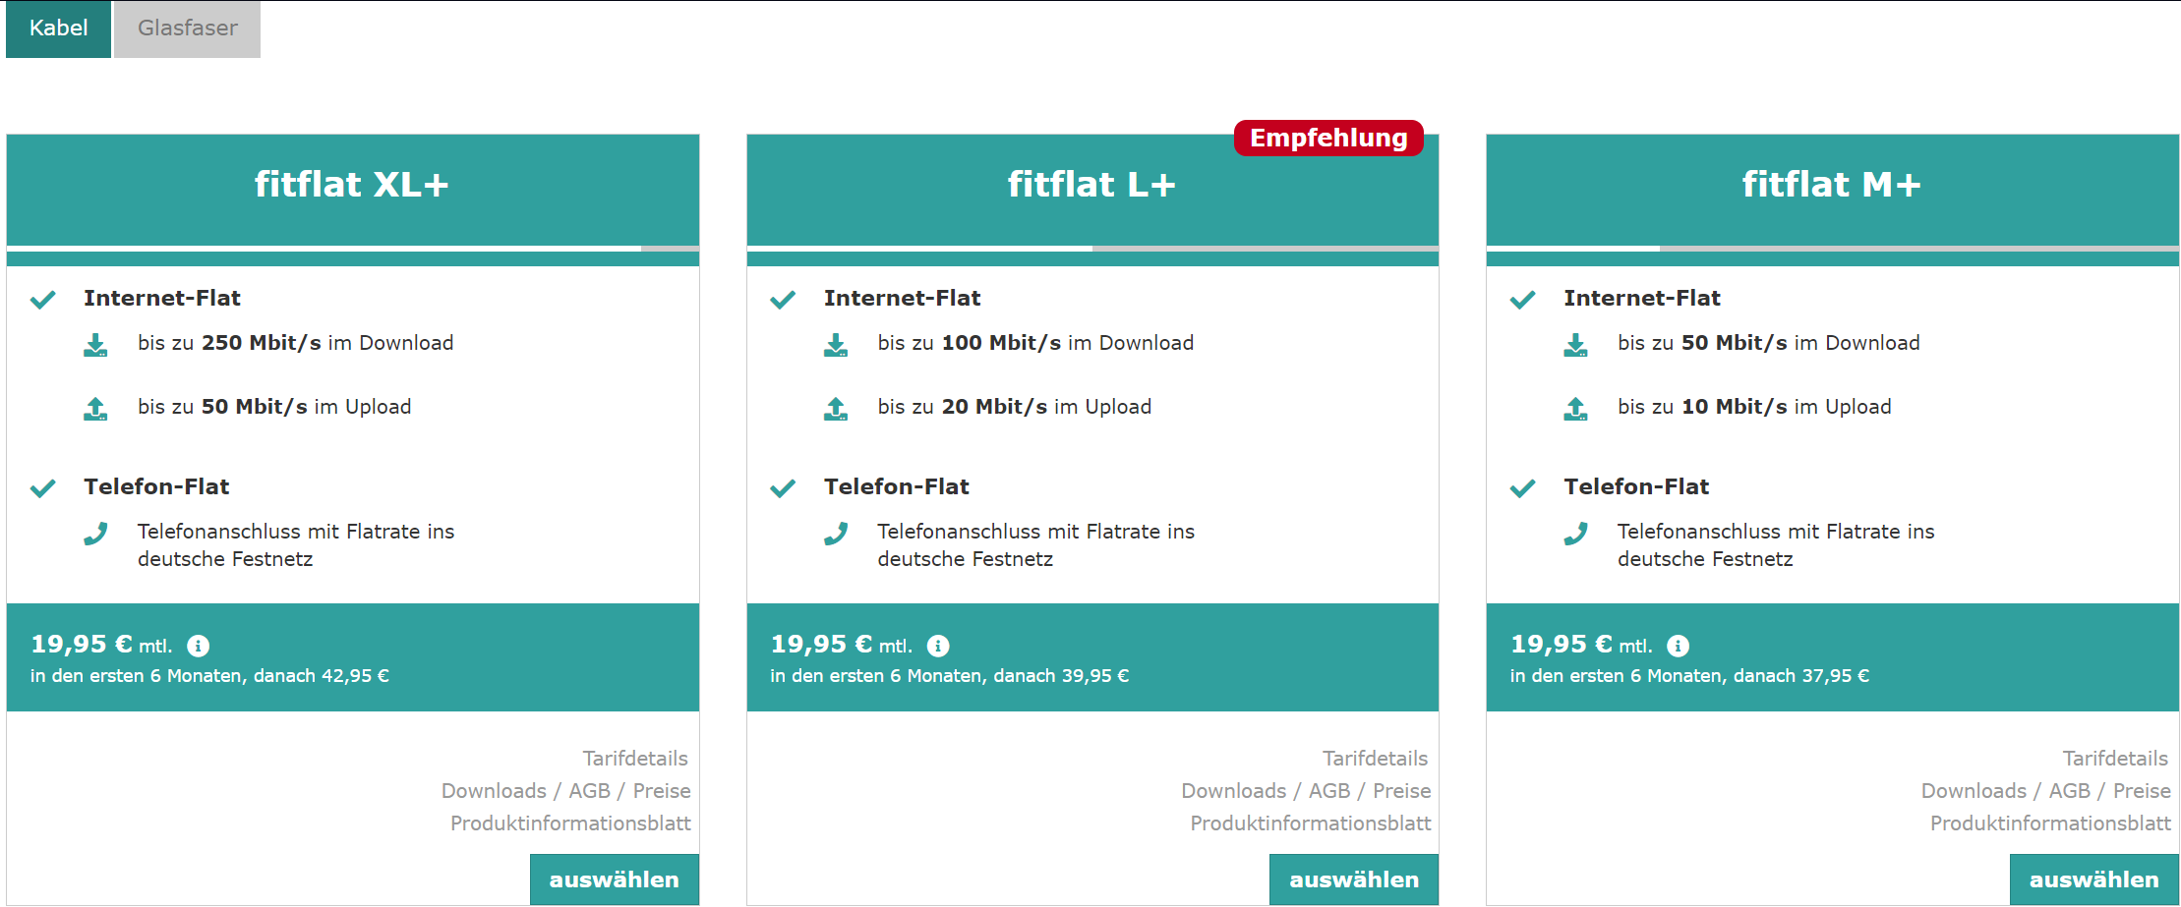
Task: Open Tarifdetails for fitflat XL+
Action: (x=635, y=759)
